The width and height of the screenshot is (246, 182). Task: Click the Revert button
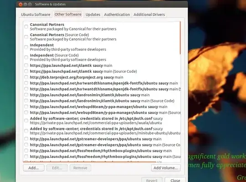[x=152, y=180]
